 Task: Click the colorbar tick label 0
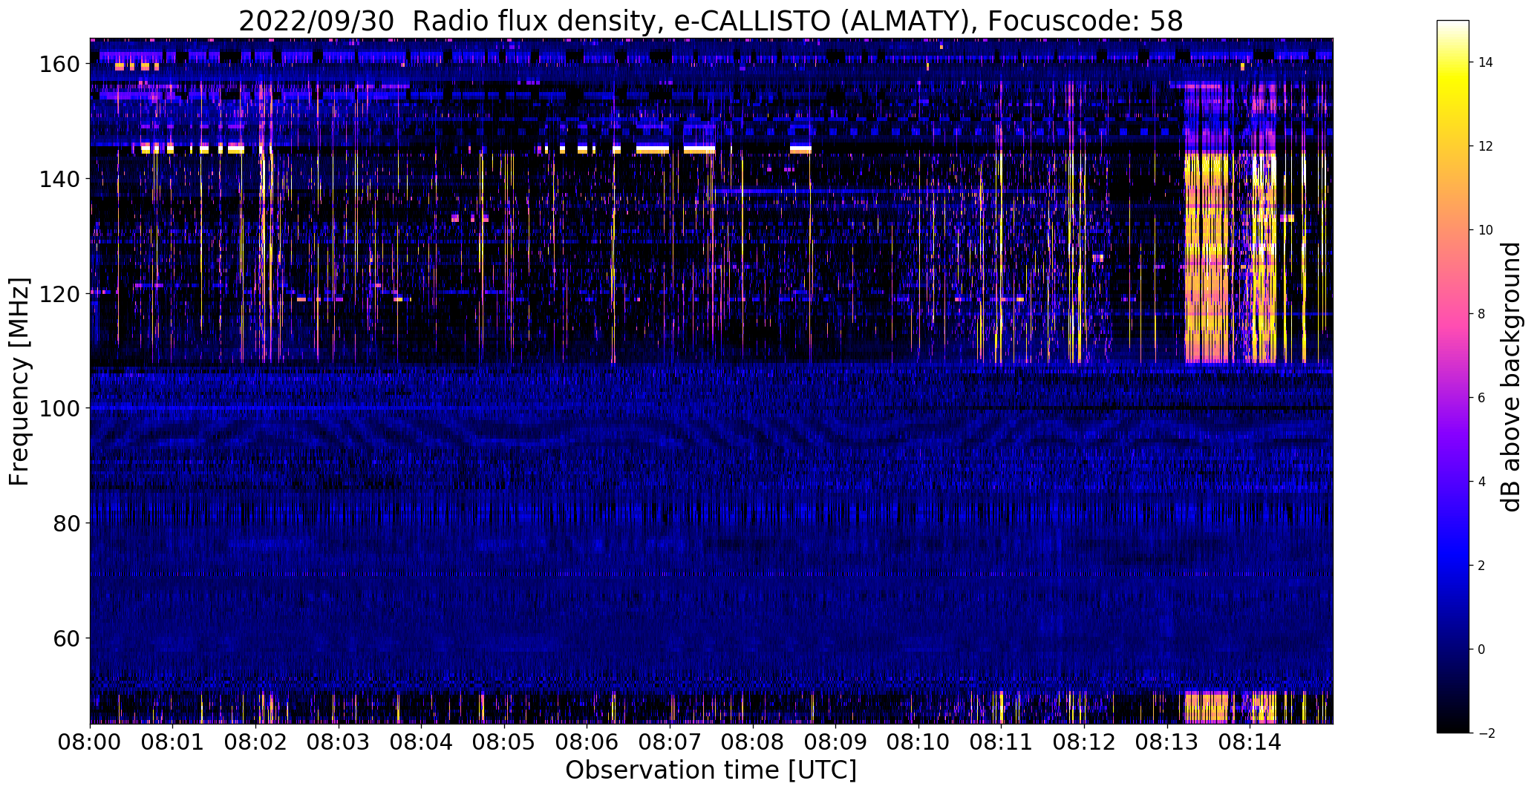[x=1482, y=649]
